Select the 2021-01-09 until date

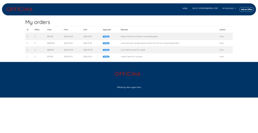coord(87,43)
